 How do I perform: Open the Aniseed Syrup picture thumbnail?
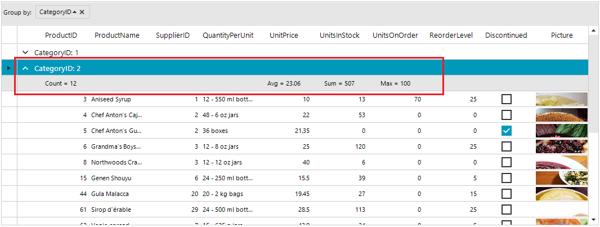[561, 99]
